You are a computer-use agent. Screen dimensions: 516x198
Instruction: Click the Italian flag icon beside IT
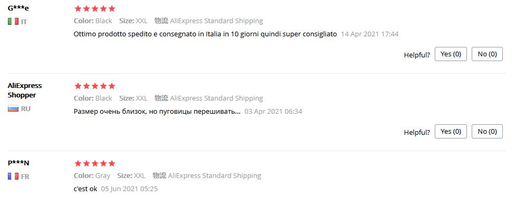coord(13,22)
